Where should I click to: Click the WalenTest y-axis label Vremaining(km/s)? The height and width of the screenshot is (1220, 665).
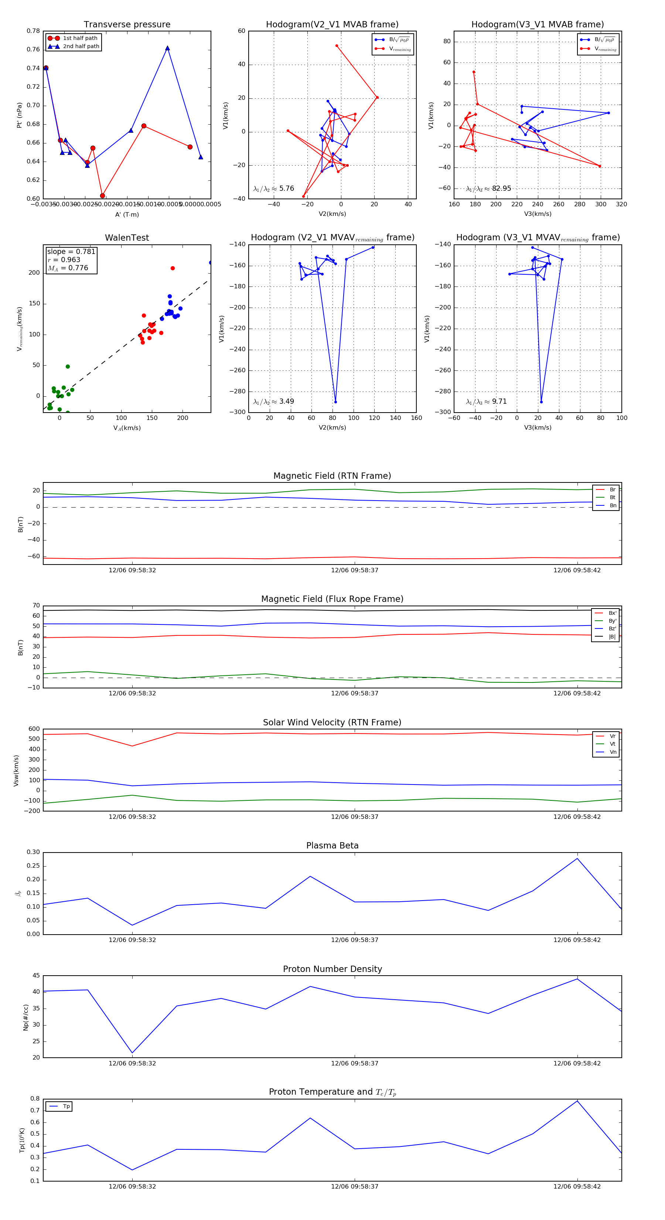click(20, 329)
